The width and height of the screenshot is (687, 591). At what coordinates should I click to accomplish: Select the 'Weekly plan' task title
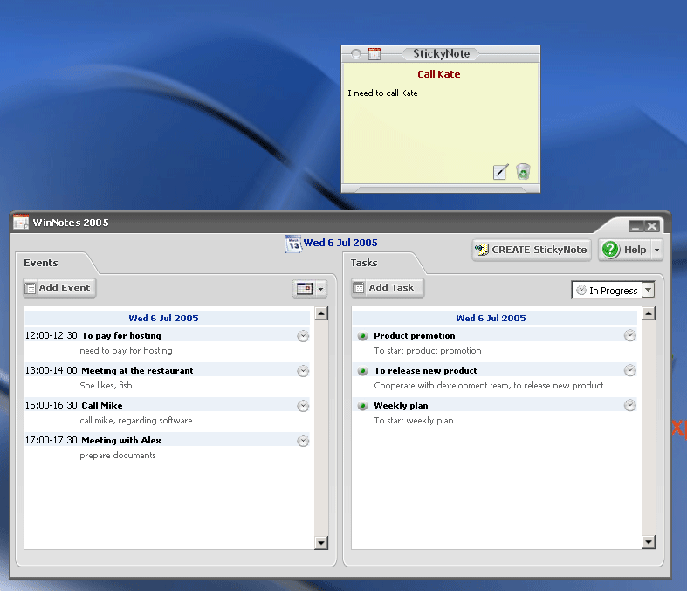401,405
